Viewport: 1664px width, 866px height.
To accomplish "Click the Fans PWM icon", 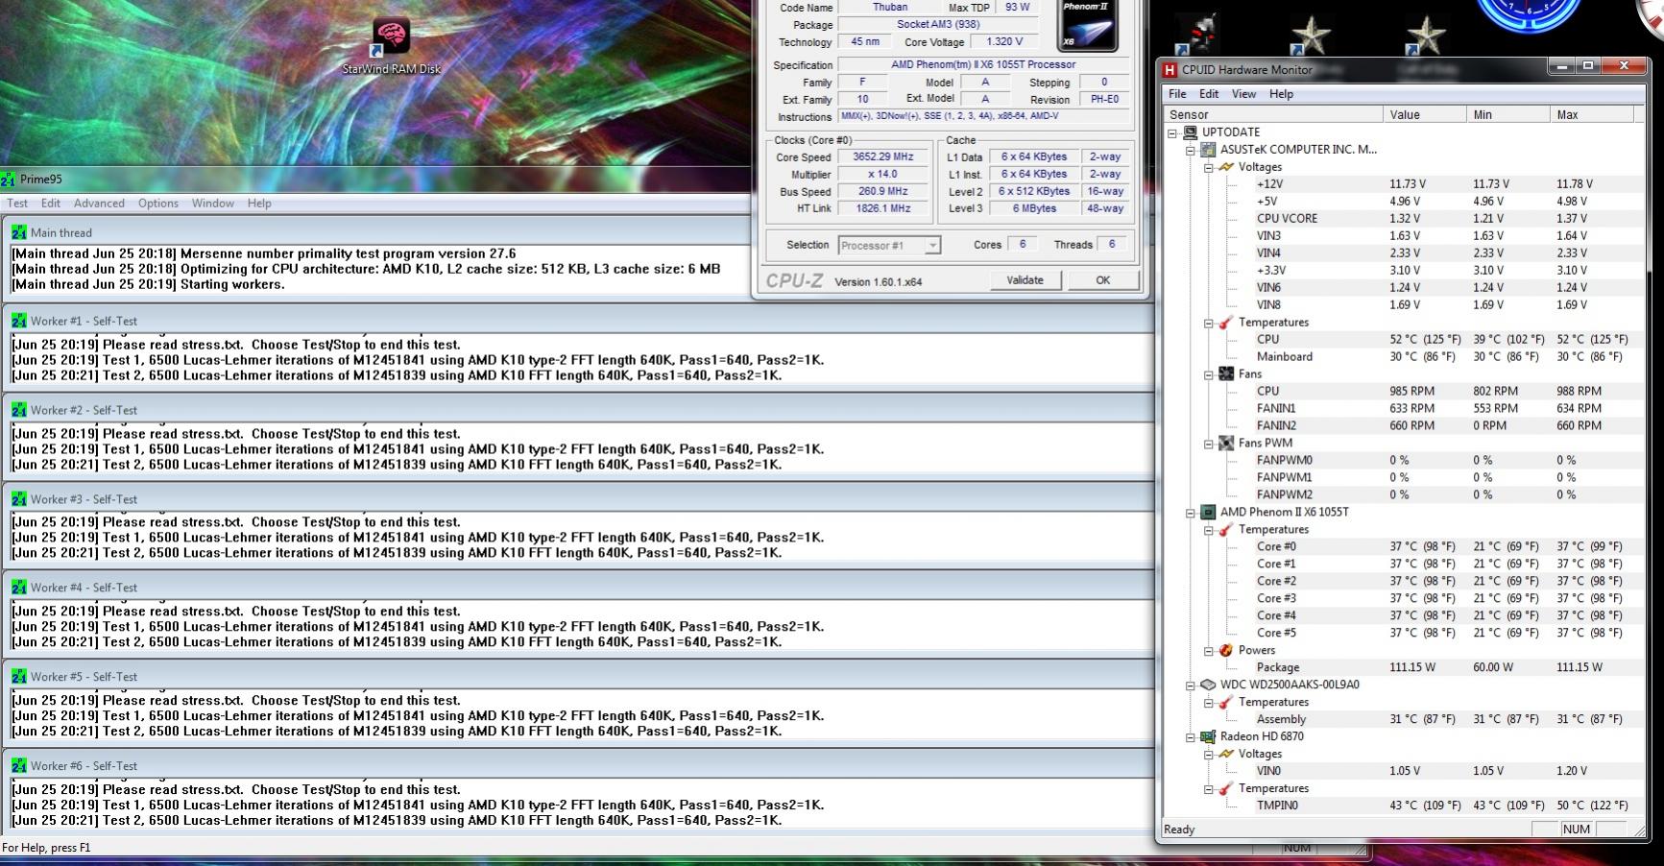I will click(x=1226, y=444).
